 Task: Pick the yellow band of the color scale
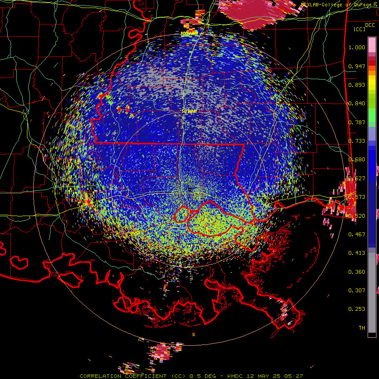pyautogui.click(x=372, y=83)
